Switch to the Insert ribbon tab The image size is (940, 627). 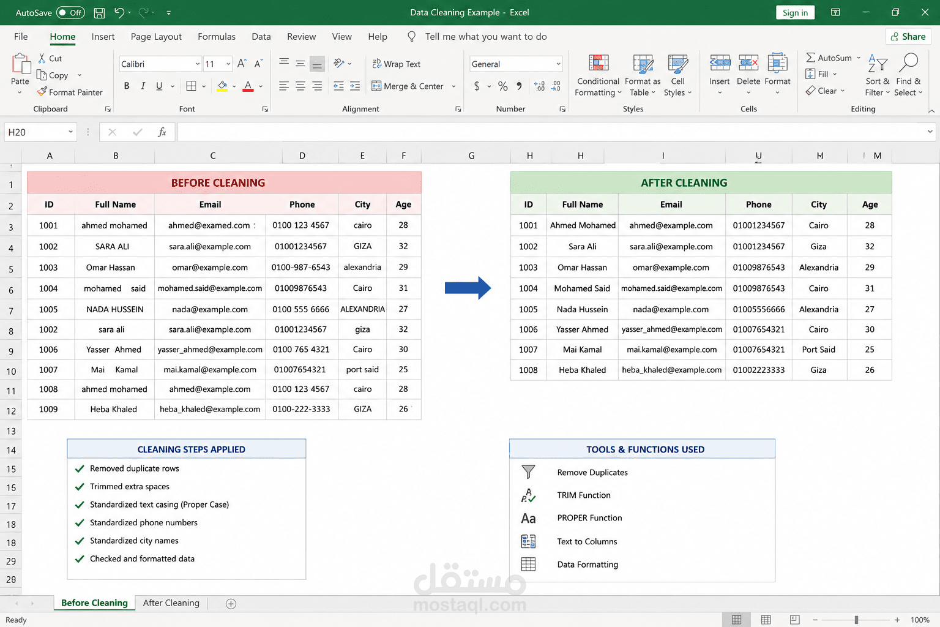coord(103,37)
